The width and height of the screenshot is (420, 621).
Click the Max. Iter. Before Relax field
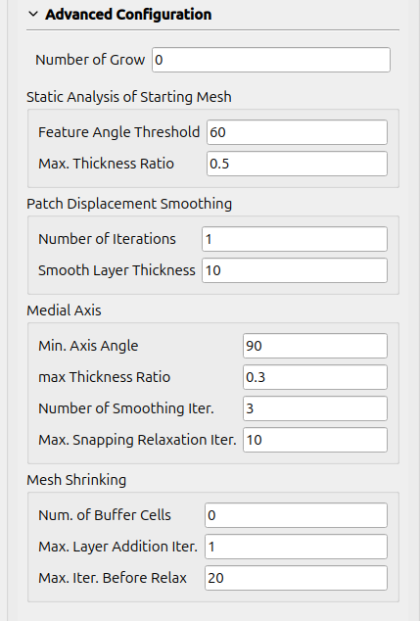click(296, 578)
